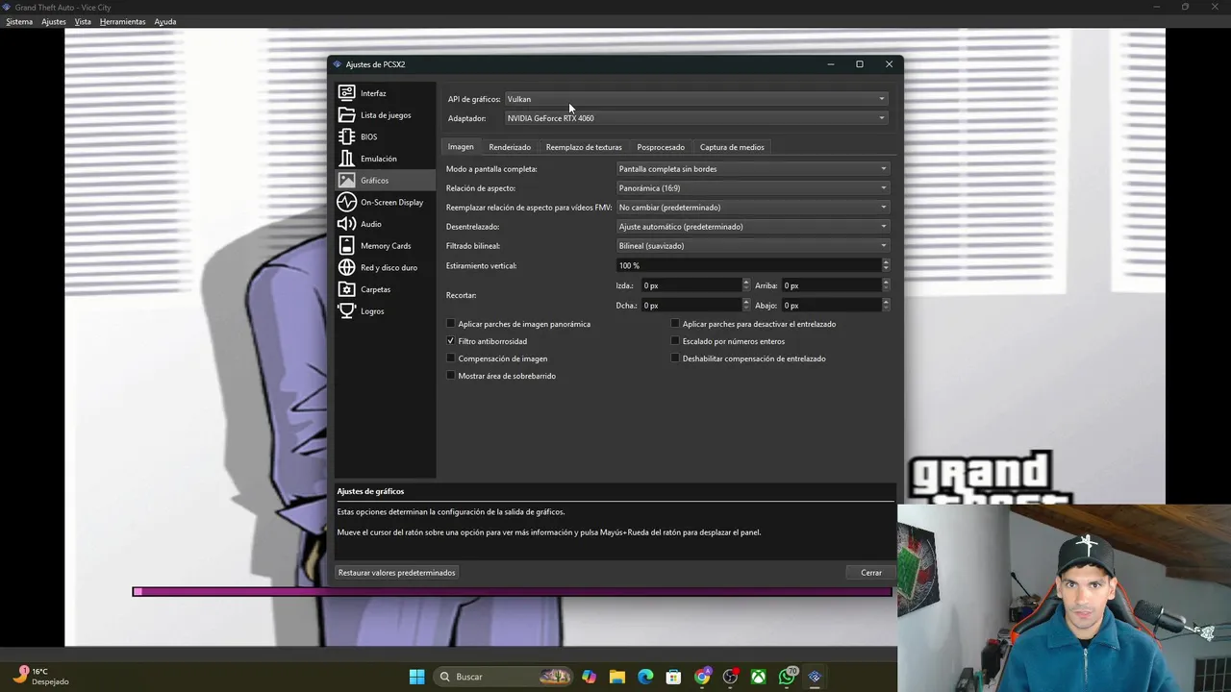Open OBS Studio from the taskbar
Screen dimensions: 1231x692
point(730,677)
